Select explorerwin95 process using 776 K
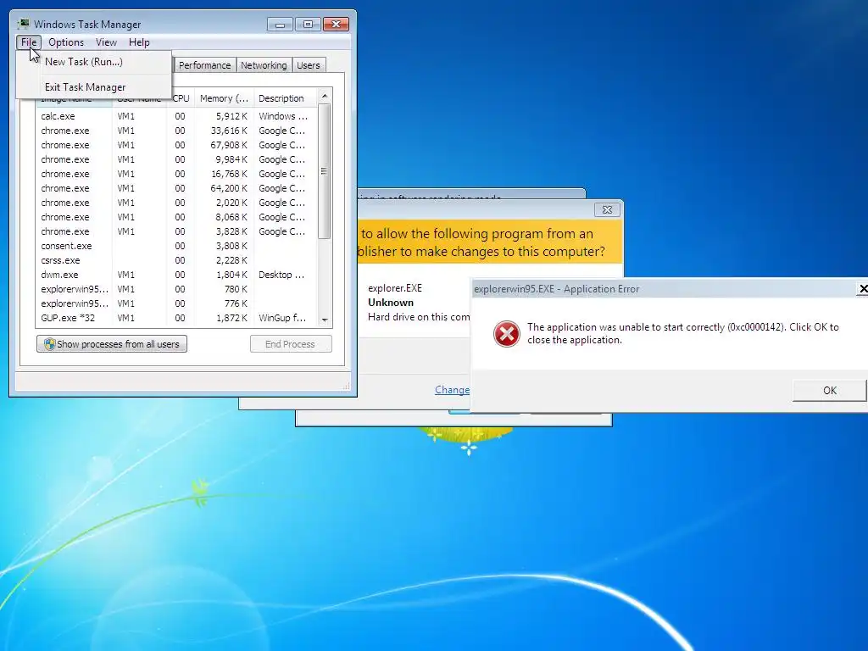Image resolution: width=868 pixels, height=651 pixels. 177,303
